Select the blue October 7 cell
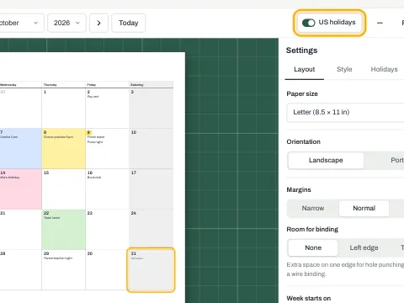404x303 pixels. [20, 148]
